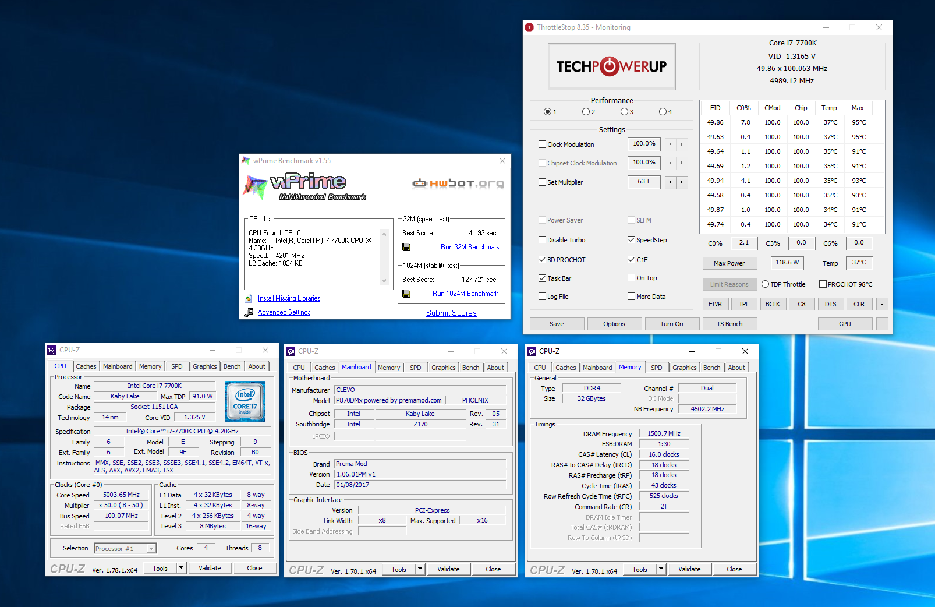Click the TS Bench button
Screen dimensions: 935x607
pyautogui.click(x=729, y=324)
